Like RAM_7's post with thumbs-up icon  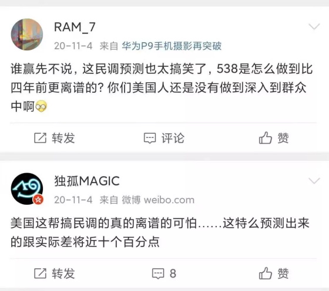(x=266, y=138)
